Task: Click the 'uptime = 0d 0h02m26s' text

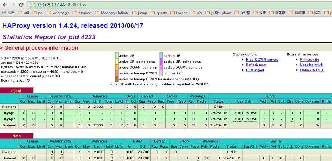Action: (x=19, y=63)
